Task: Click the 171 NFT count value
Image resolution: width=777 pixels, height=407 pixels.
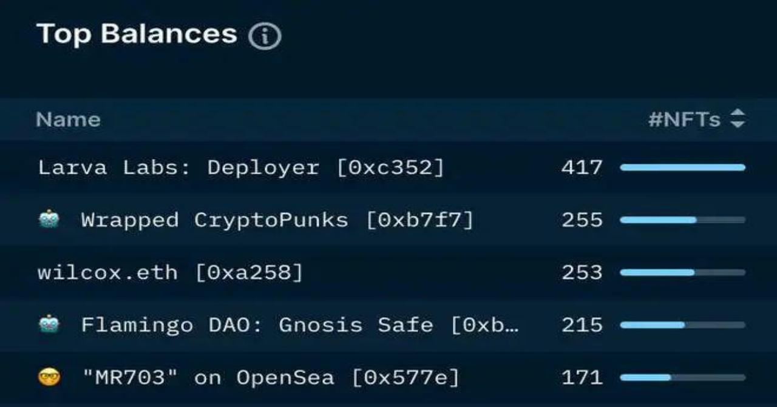Action: 582,378
